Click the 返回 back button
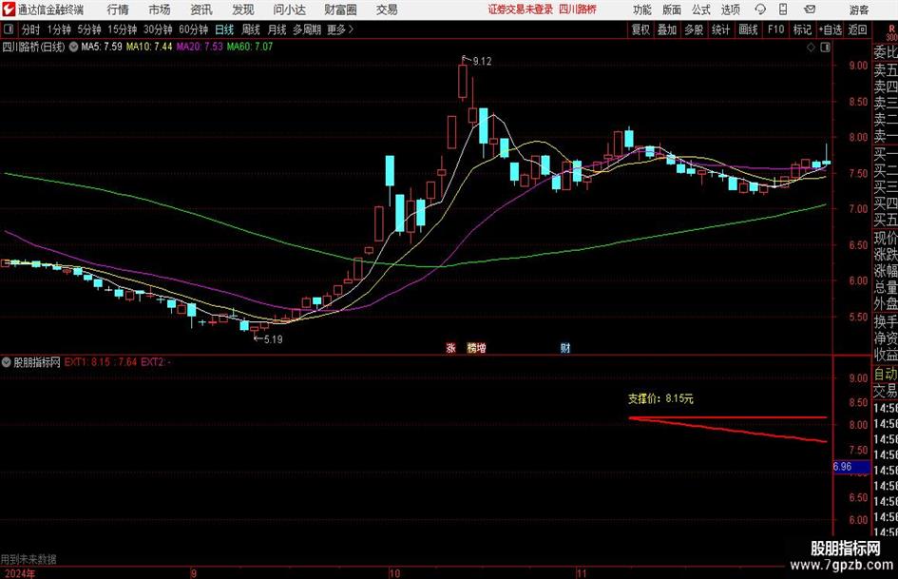 pyautogui.click(x=857, y=29)
